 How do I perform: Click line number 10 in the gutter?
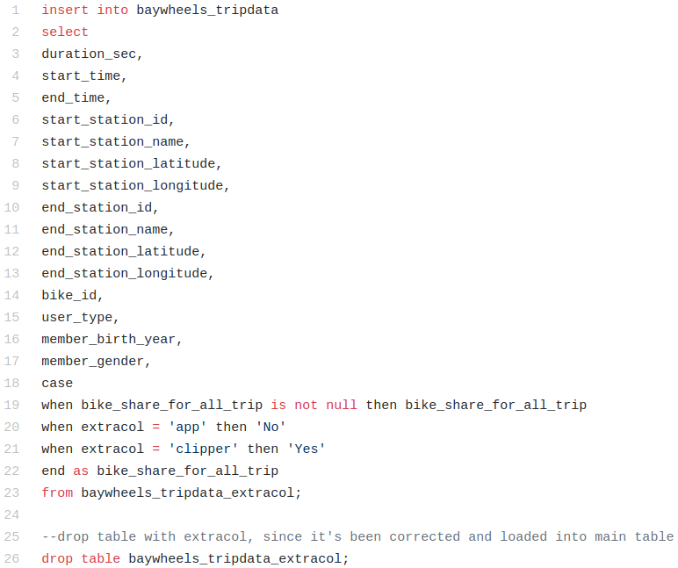tap(11, 207)
